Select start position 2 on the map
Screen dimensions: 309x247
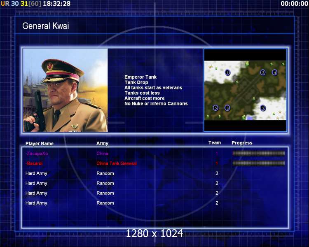pyautogui.click(x=263, y=108)
